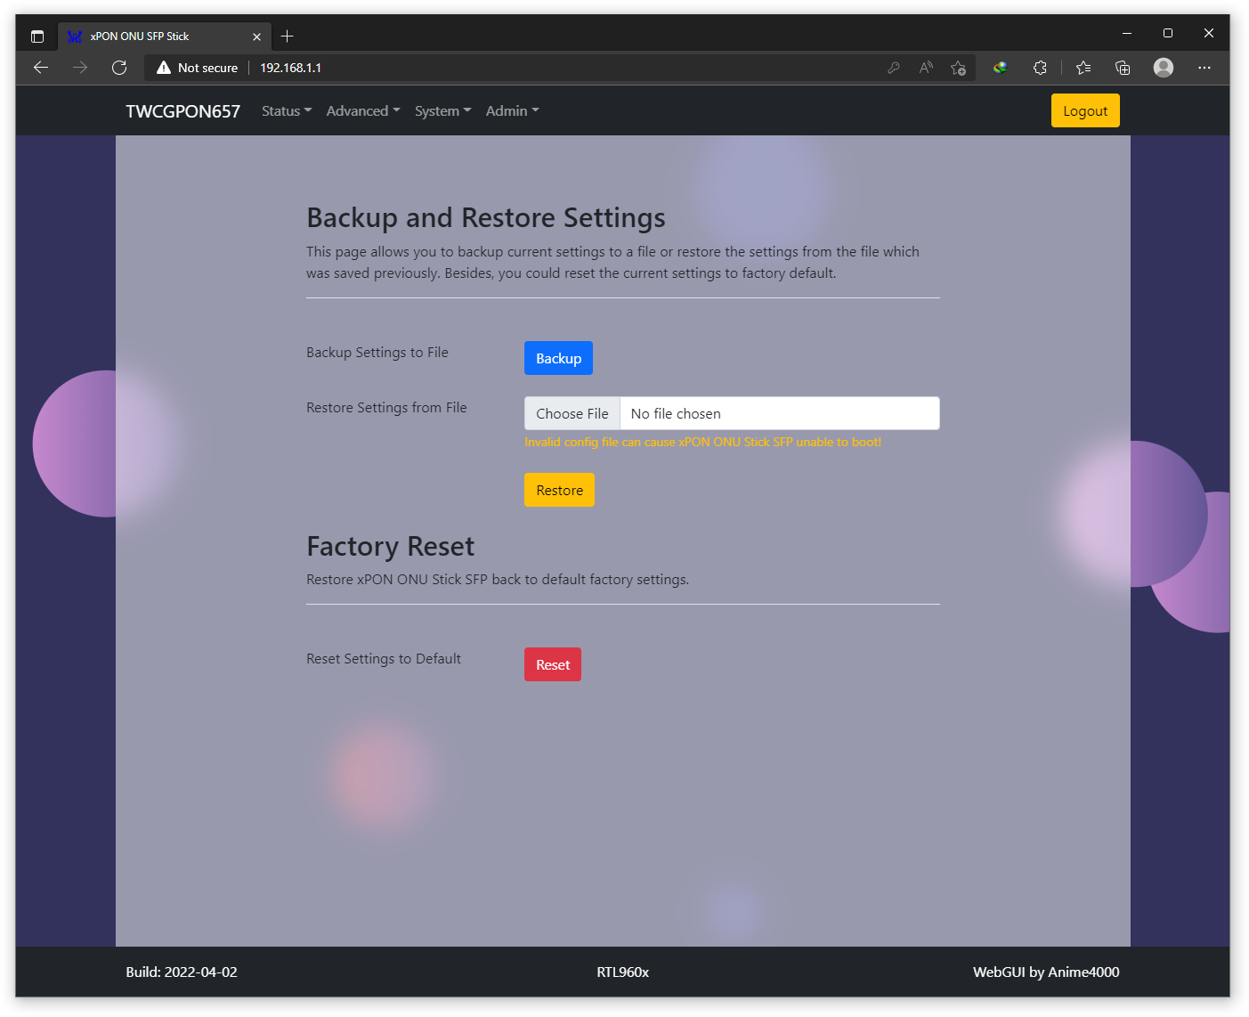Open the Favorites list icon
1249x1017 pixels.
(x=1083, y=68)
